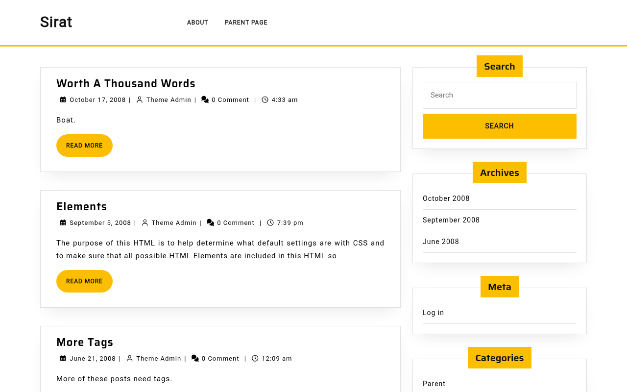Open the Parent Page menu item
This screenshot has width=627, height=392.
pyautogui.click(x=246, y=23)
